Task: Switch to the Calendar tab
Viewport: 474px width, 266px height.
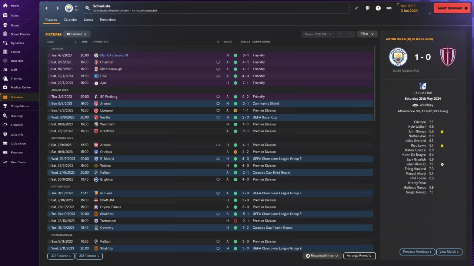Action: pos(70,20)
